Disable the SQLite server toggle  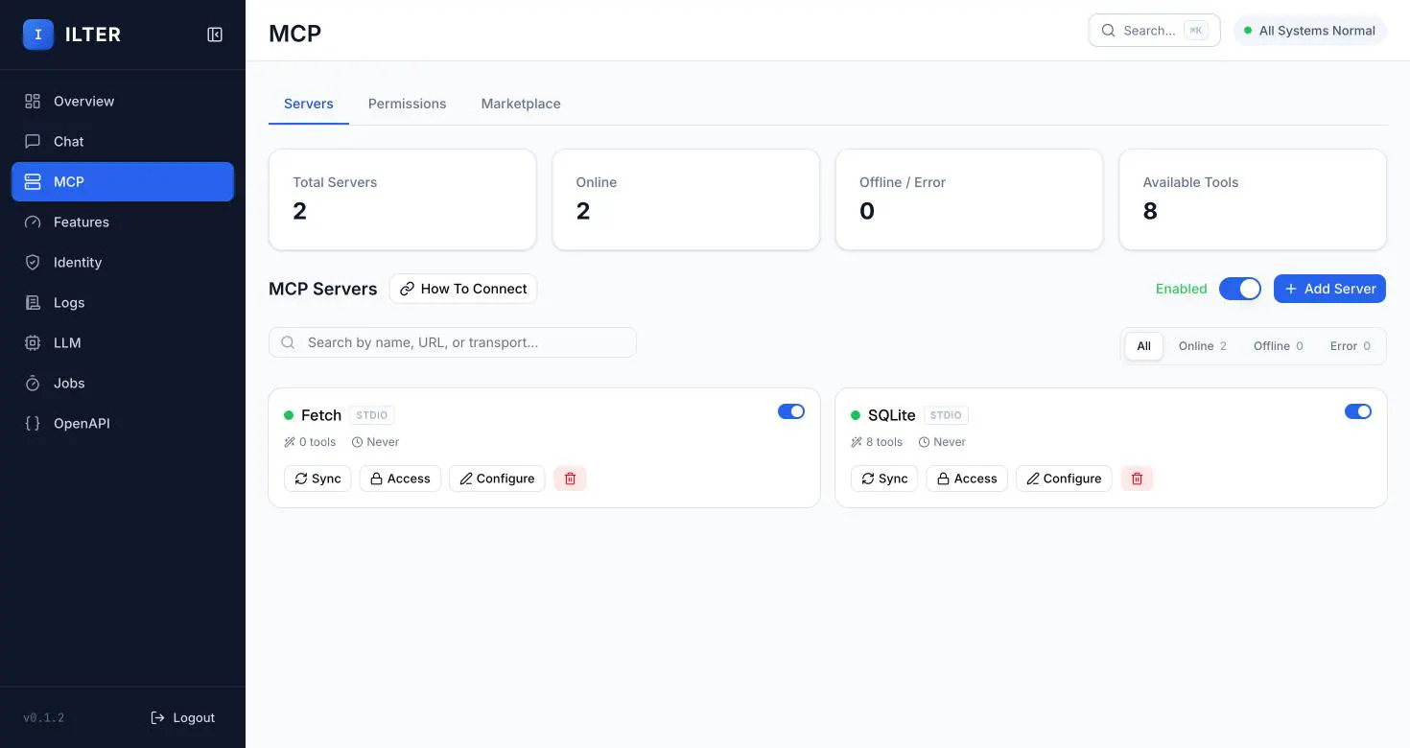coord(1358,411)
